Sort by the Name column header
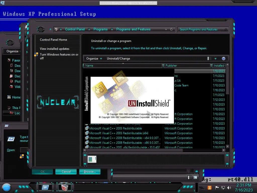This screenshot has height=193, width=257. [x=123, y=66]
